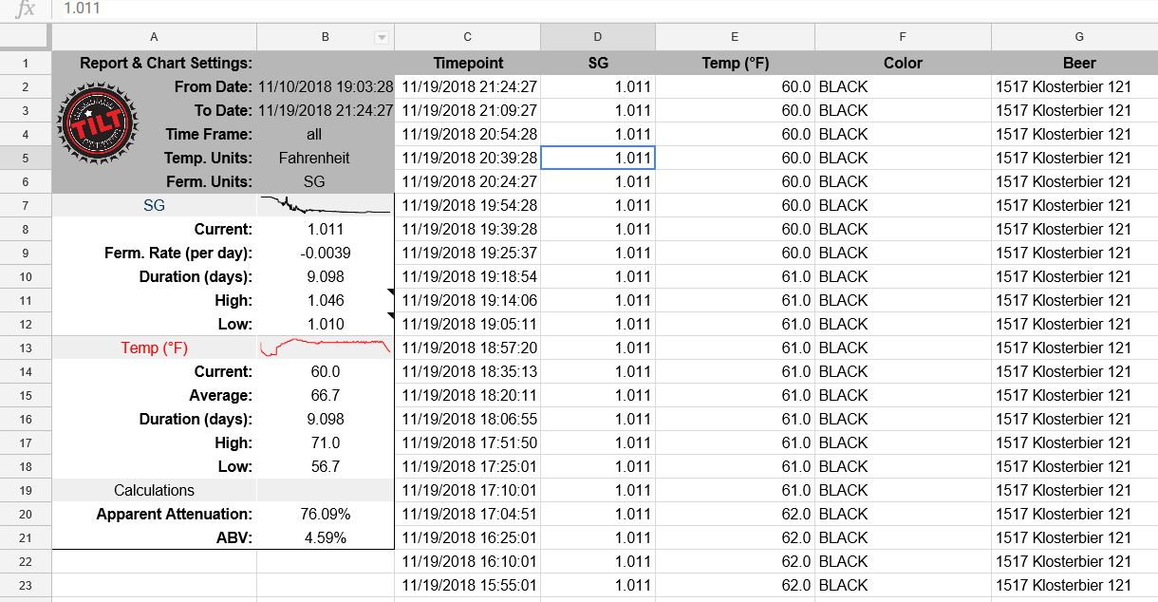Select the row 13 header
The width and height of the screenshot is (1158, 602).
pyautogui.click(x=26, y=348)
